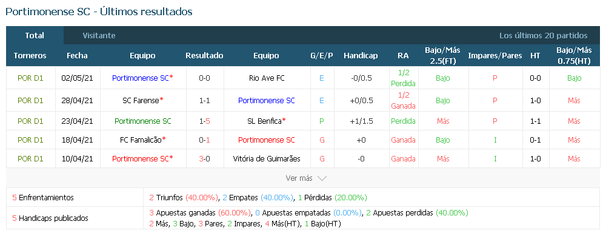Click the Impares/Pares column header
603x233 pixels.
[495, 55]
